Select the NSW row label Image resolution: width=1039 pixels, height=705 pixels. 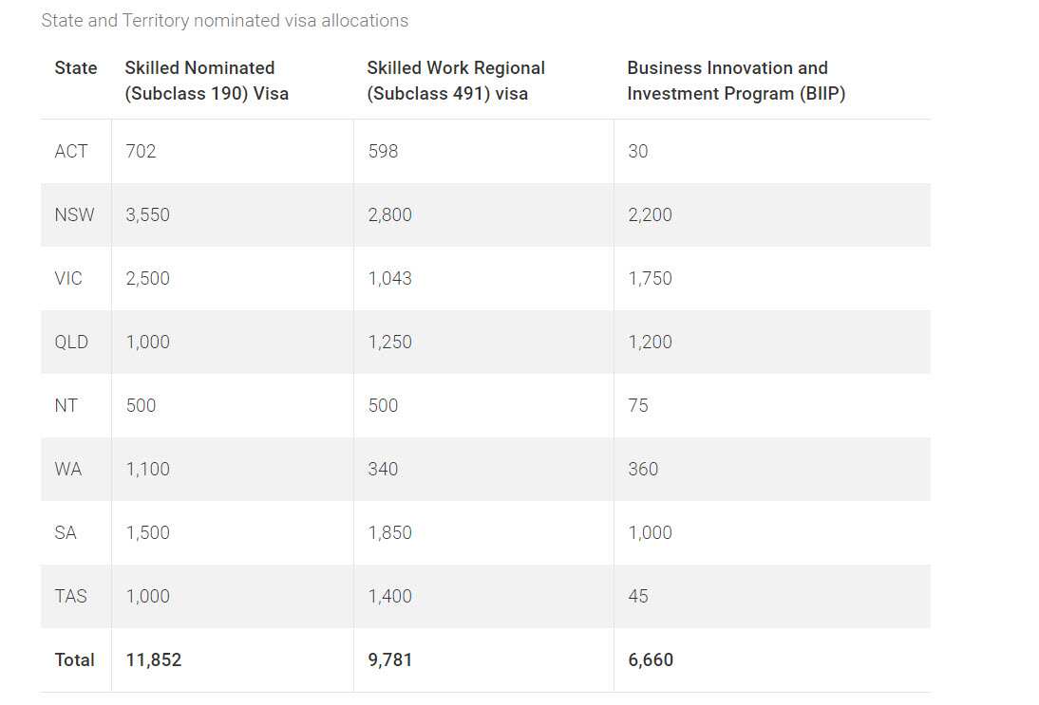pyautogui.click(x=75, y=214)
